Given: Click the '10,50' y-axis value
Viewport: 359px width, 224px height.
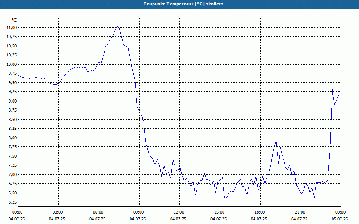Looking at the screenshot, I should tap(13, 46).
